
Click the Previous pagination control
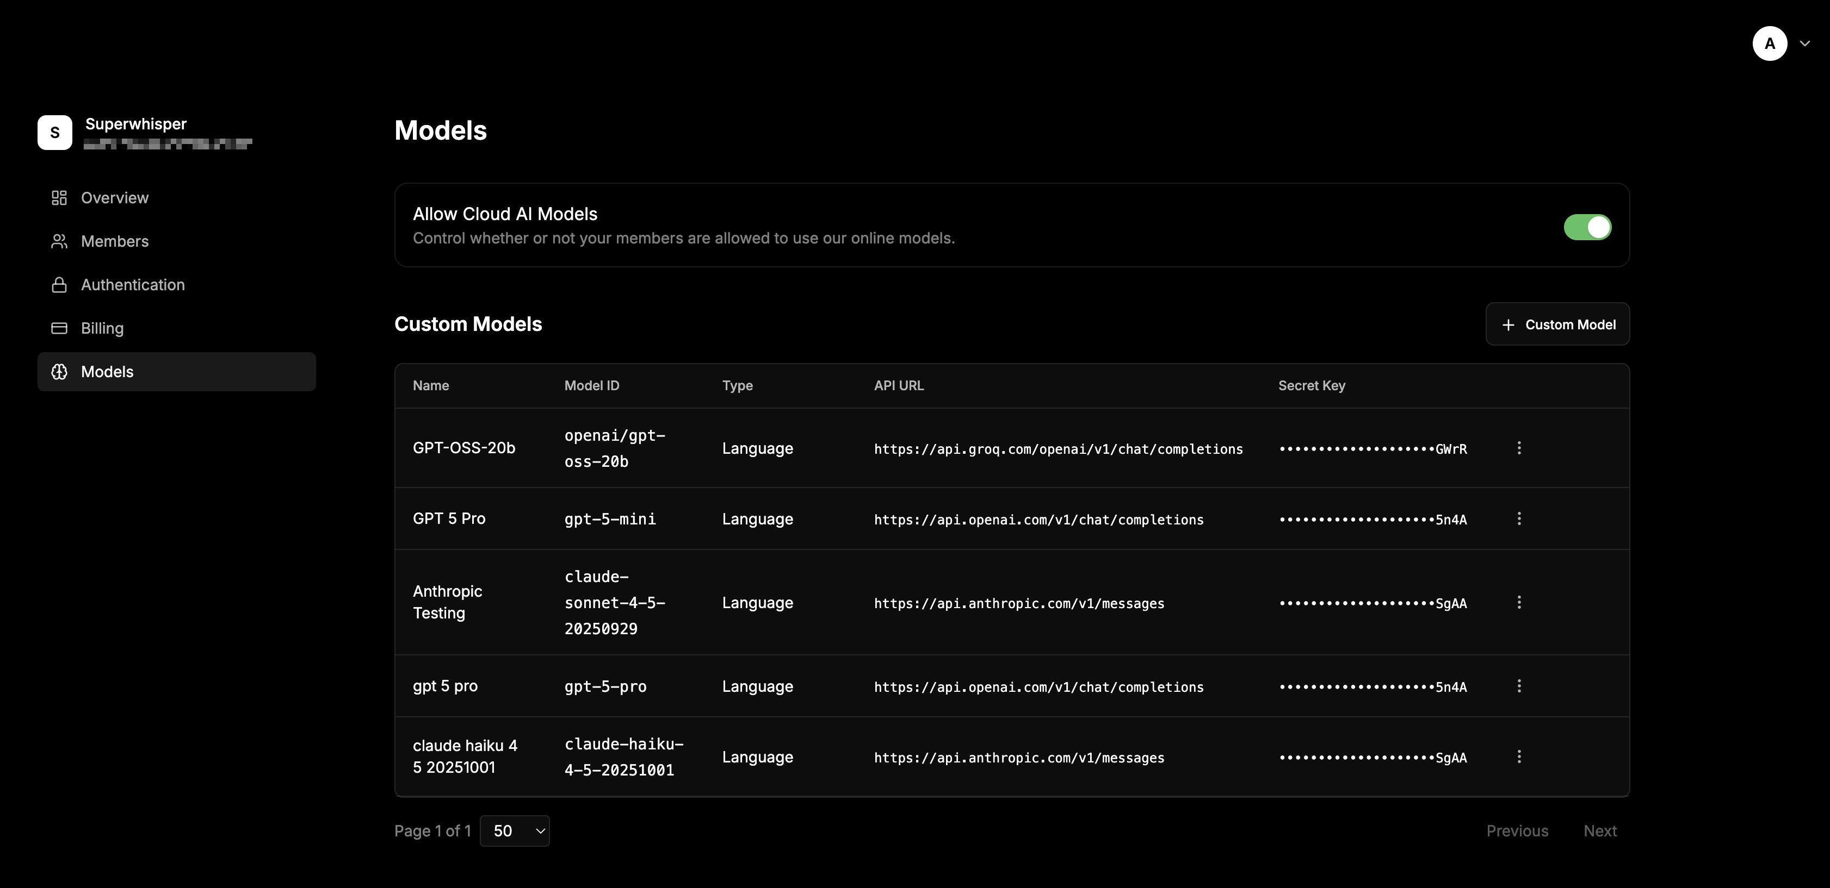coord(1517,830)
